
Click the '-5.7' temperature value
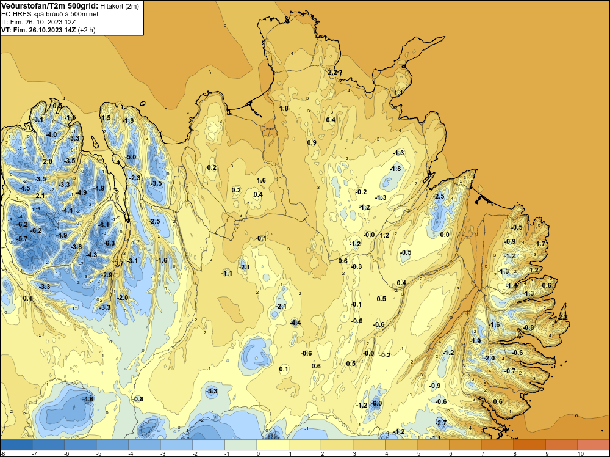22,239
